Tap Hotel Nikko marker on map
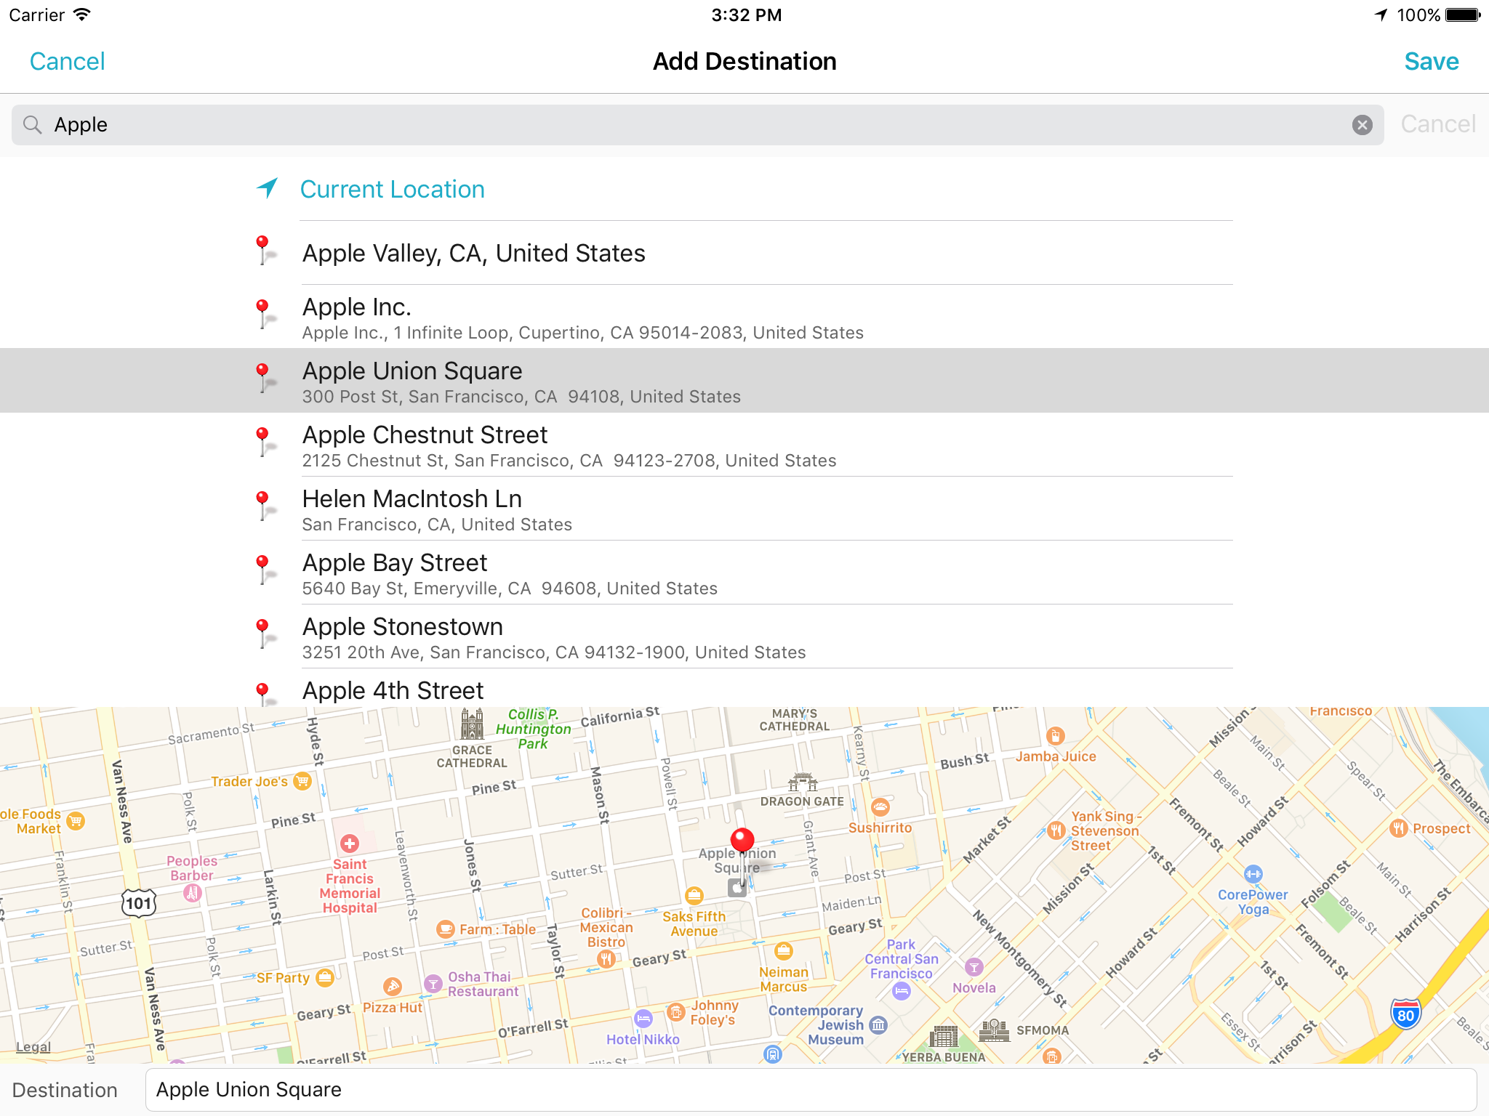 pyautogui.click(x=643, y=1019)
